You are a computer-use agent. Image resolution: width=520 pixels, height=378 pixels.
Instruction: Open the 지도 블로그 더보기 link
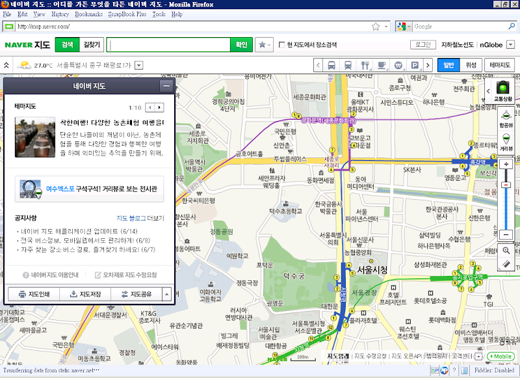click(x=140, y=218)
